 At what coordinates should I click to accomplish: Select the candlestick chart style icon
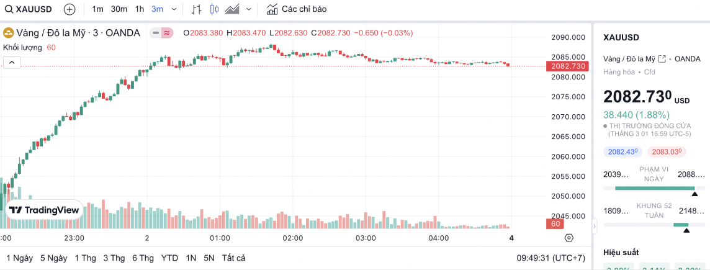click(x=215, y=9)
